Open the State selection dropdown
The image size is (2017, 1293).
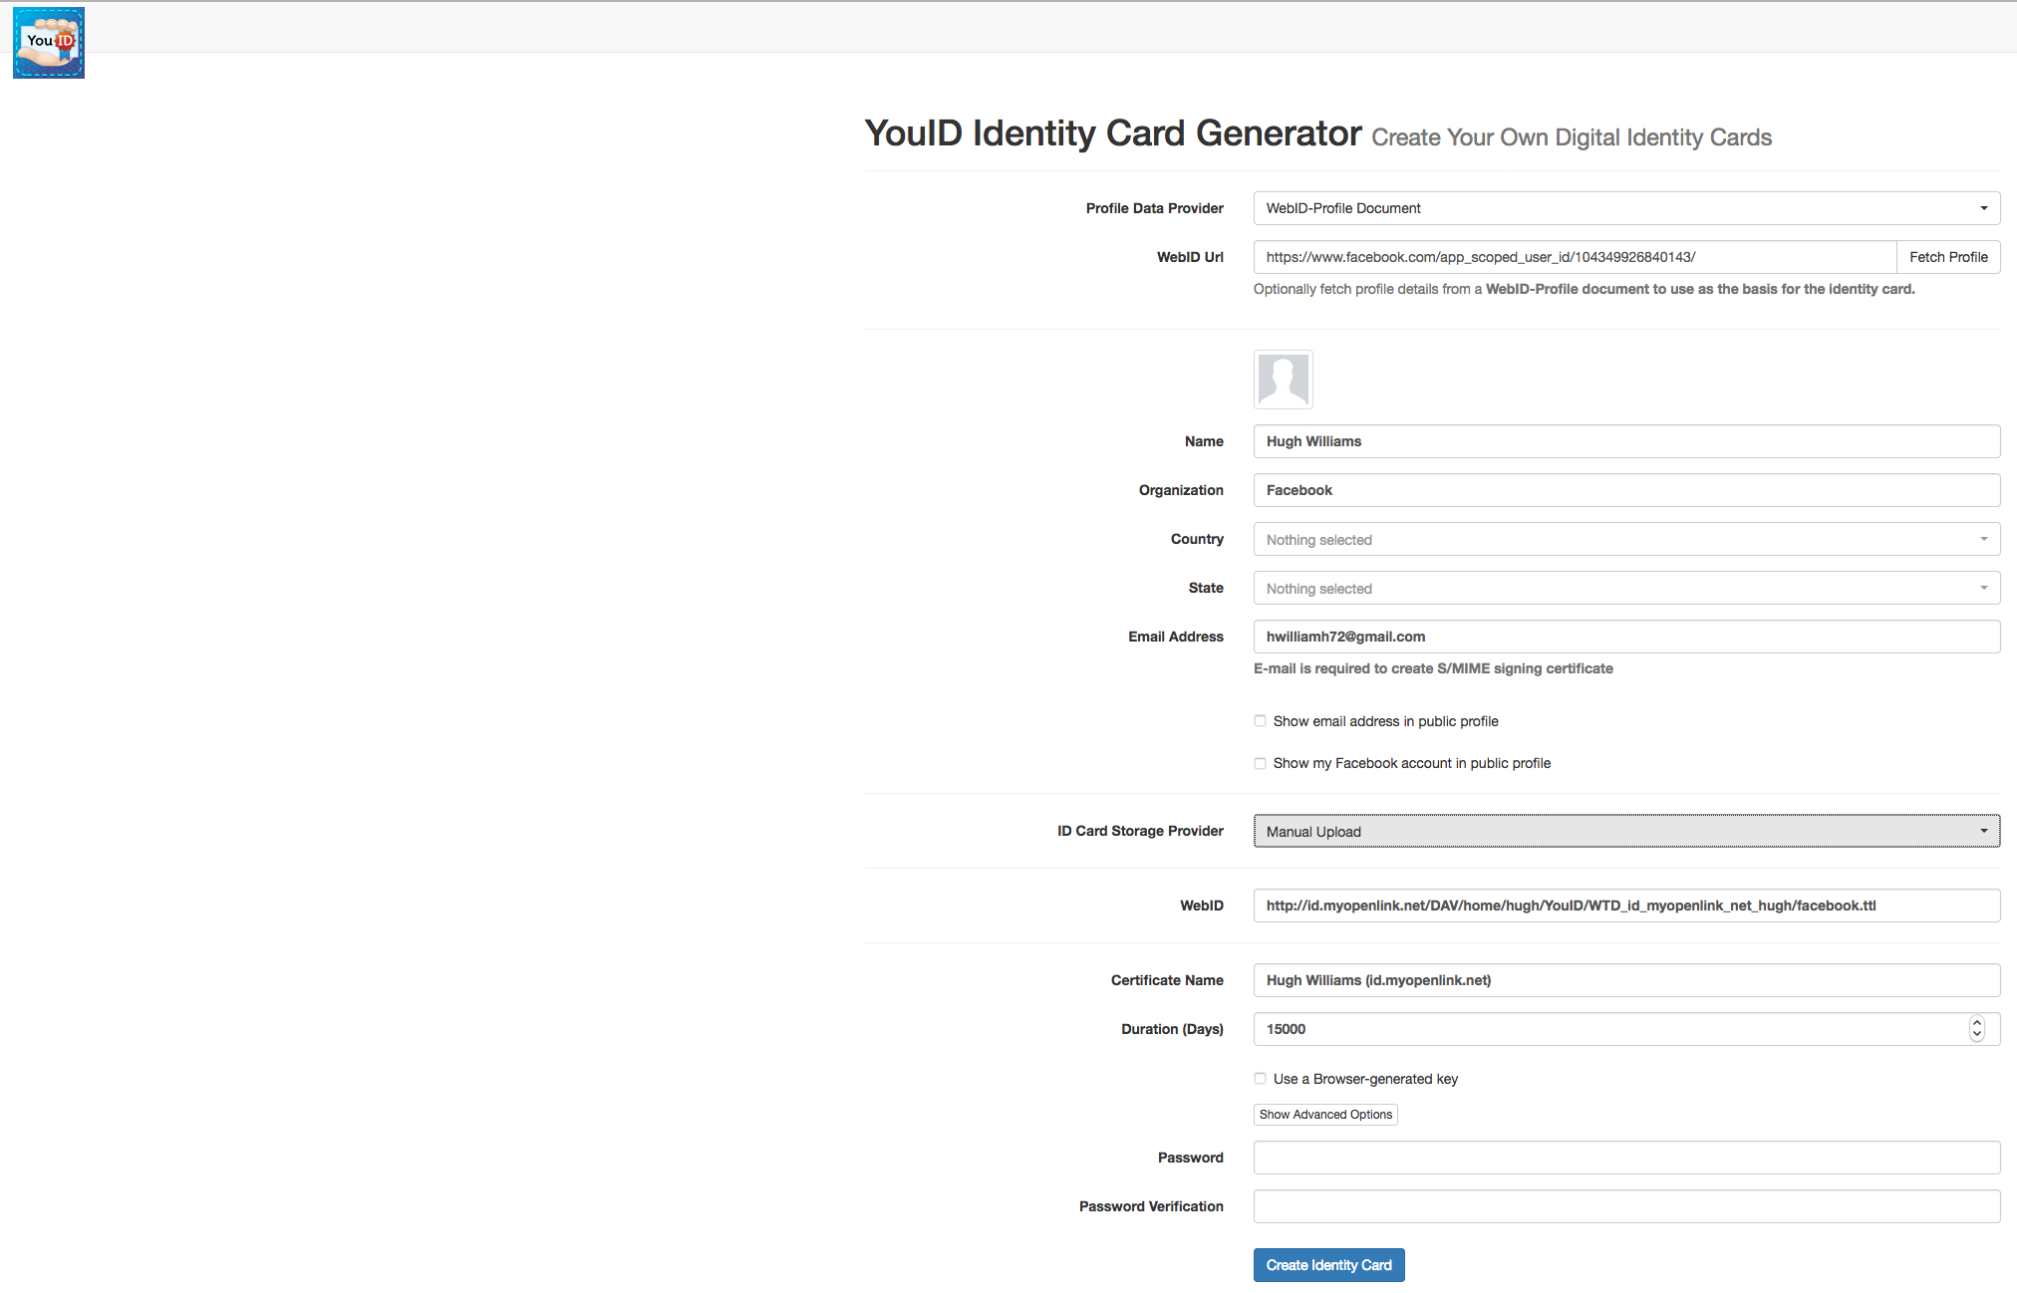pos(1625,589)
